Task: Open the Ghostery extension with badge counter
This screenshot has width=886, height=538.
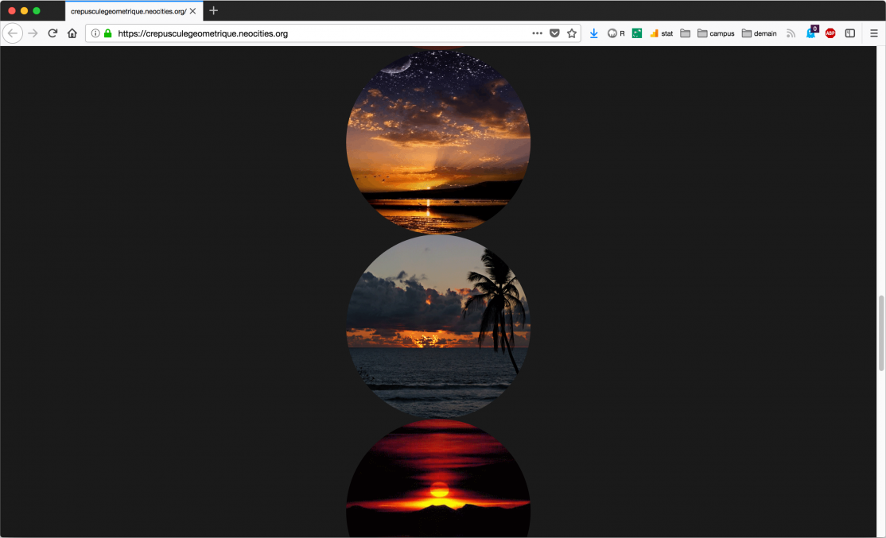Action: click(811, 33)
